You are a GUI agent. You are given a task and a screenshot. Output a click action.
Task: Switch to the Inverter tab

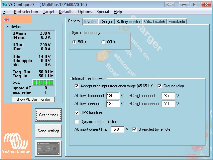(x=90, y=22)
